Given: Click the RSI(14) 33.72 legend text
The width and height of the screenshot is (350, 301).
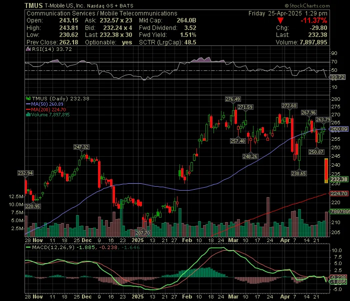Looking at the screenshot, I should click(52, 49).
